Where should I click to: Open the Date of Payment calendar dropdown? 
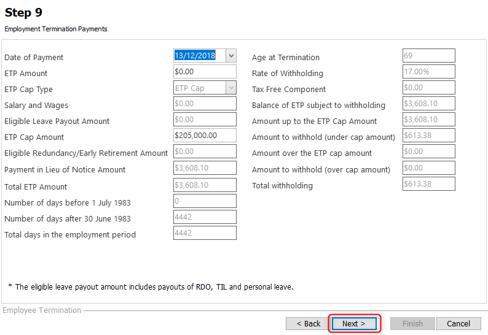click(231, 56)
